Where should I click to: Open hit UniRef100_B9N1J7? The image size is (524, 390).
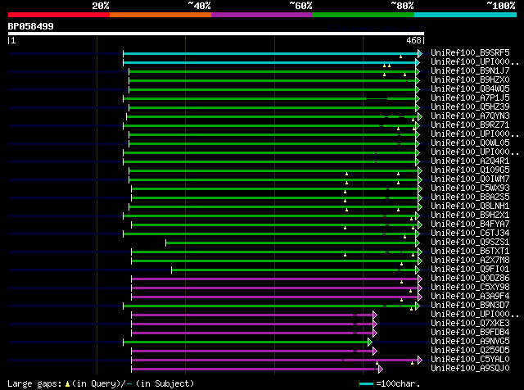[x=470, y=70]
